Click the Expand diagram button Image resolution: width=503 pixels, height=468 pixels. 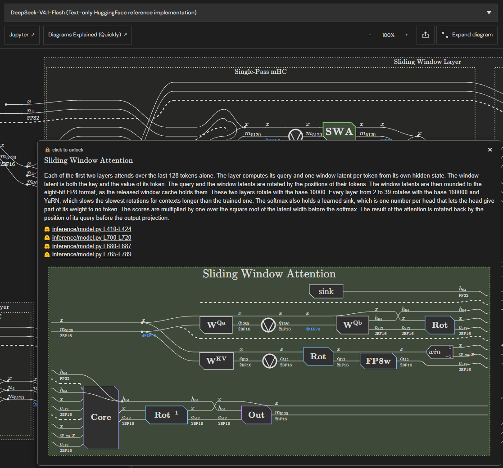(x=467, y=35)
